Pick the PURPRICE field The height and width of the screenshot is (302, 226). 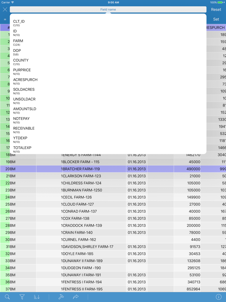click(108, 72)
